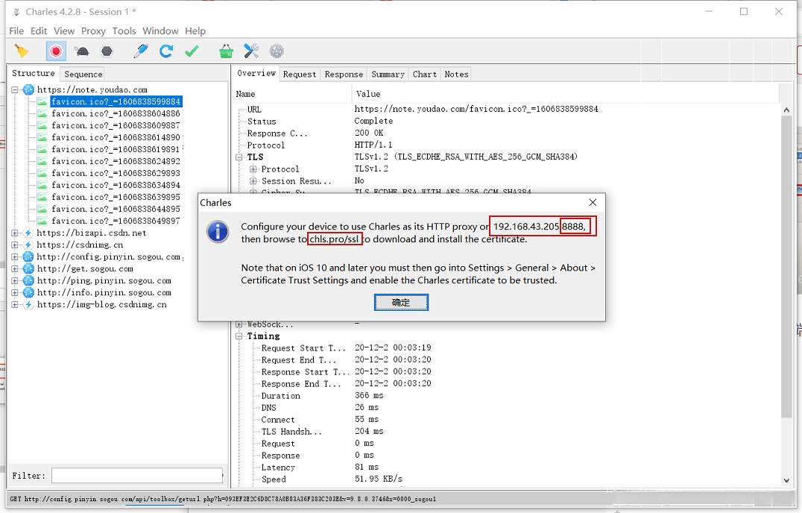Switch to the Sequence tab

click(83, 74)
